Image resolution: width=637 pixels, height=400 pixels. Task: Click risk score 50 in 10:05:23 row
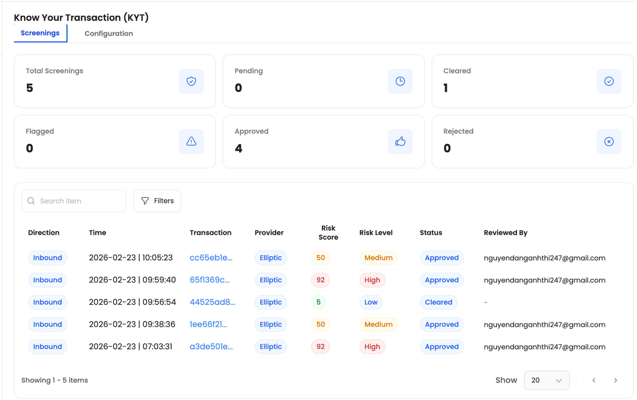(320, 258)
